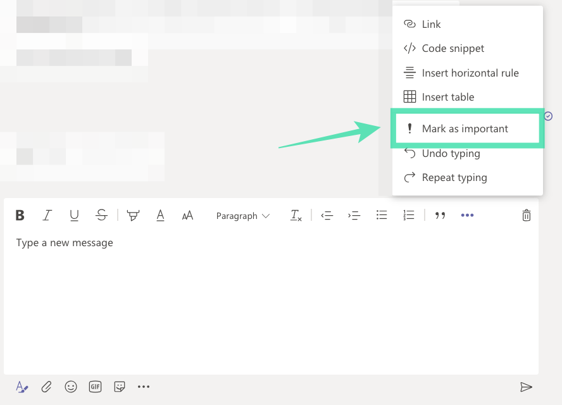This screenshot has width=562, height=405.
Task: Send the message with the send arrow
Action: (527, 387)
